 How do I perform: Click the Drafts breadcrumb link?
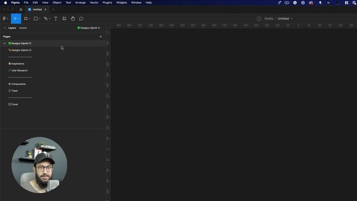pyautogui.click(x=269, y=18)
